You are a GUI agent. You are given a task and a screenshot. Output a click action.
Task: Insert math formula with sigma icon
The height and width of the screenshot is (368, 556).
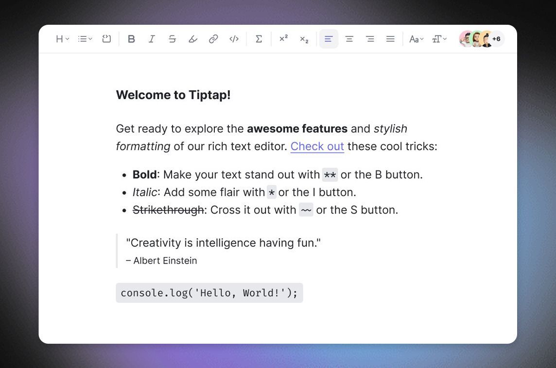(x=259, y=39)
